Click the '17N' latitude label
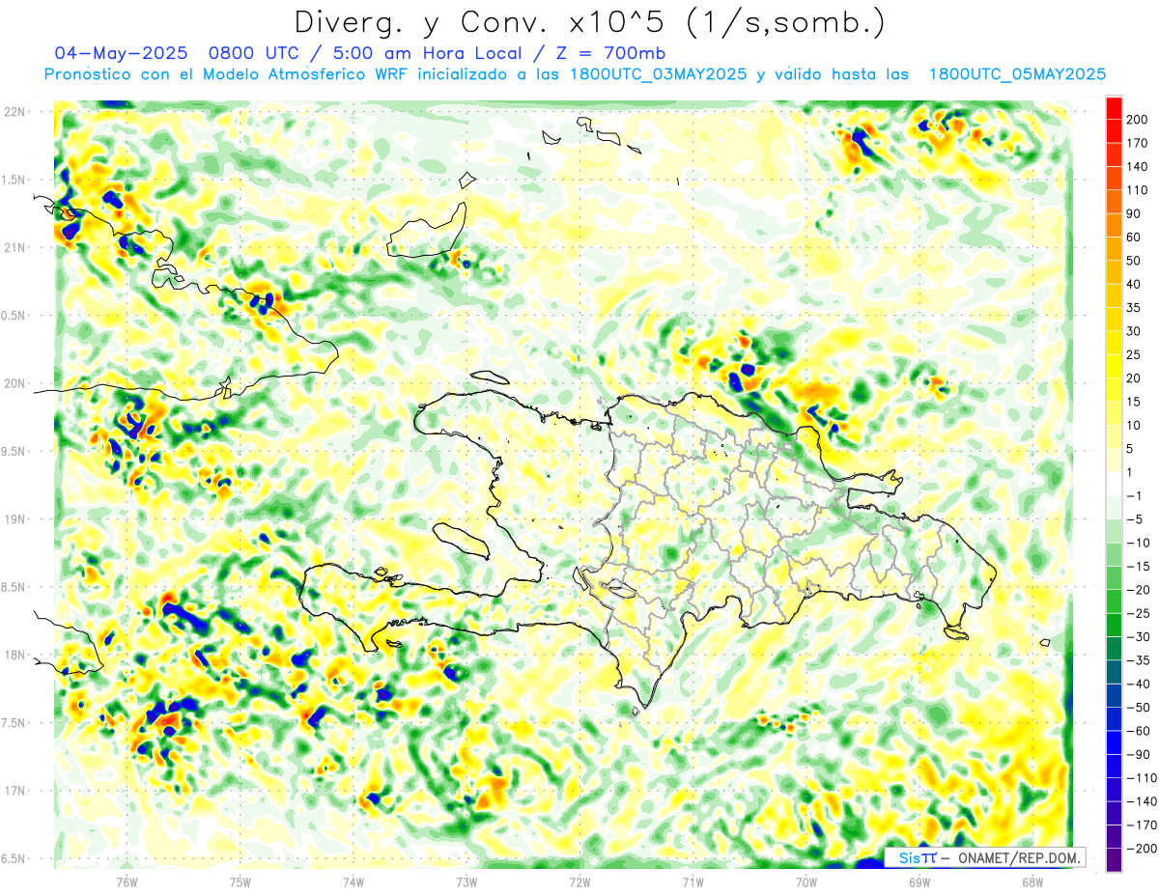The width and height of the screenshot is (1159, 895). click(x=14, y=791)
